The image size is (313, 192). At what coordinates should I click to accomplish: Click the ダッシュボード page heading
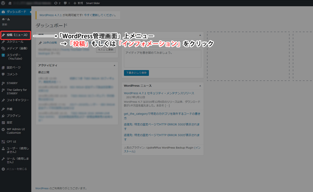coord(51,25)
